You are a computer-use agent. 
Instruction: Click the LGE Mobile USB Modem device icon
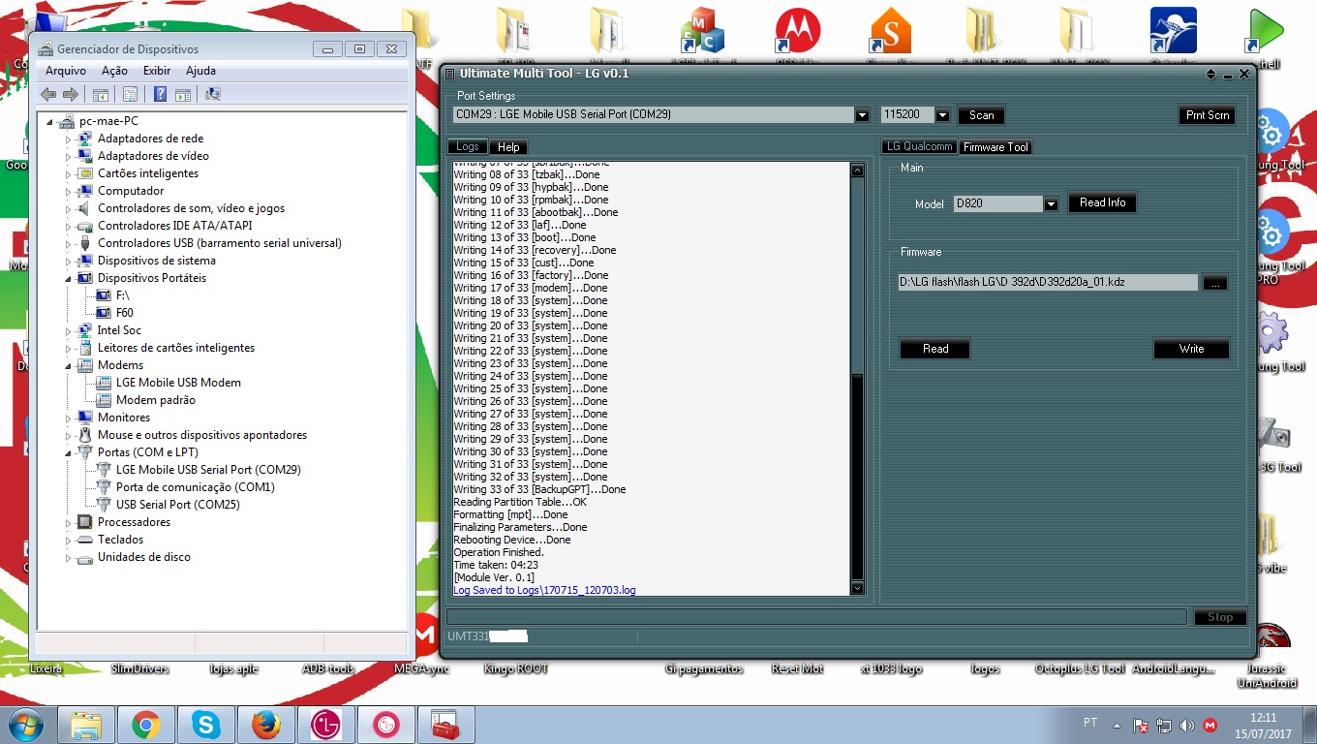pyautogui.click(x=105, y=383)
